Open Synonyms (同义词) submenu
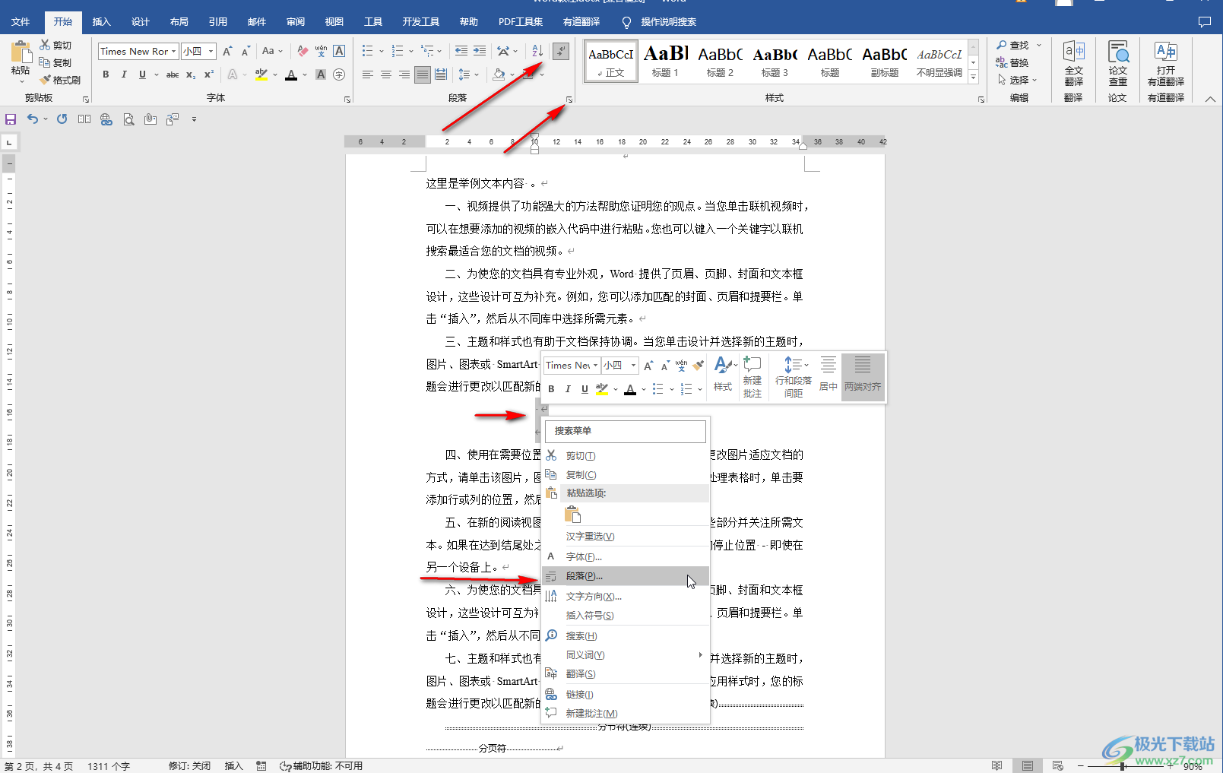Screen dimensions: 1223x773 (626, 655)
